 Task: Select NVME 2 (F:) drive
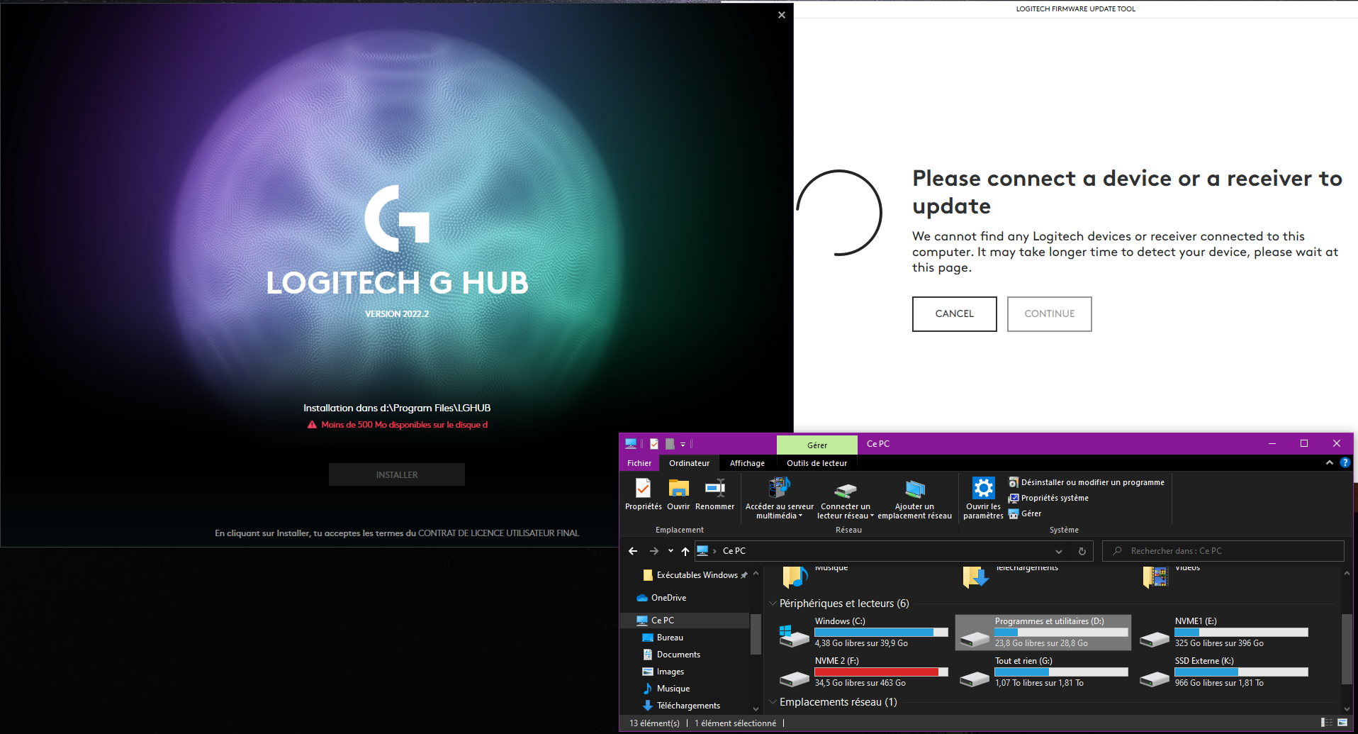[864, 672]
